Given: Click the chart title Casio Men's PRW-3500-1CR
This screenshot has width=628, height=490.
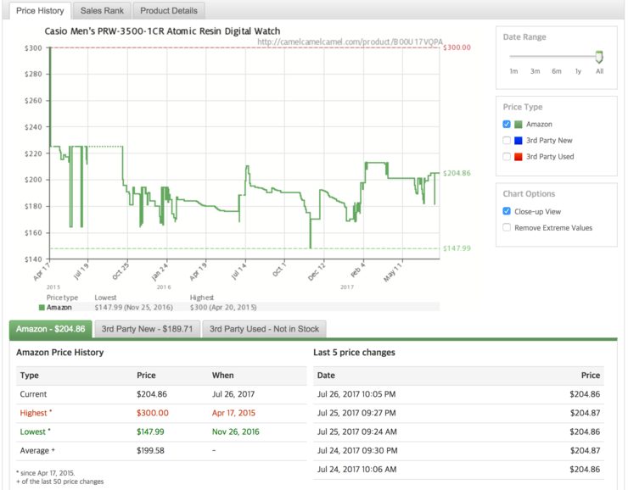Looking at the screenshot, I should [162, 31].
